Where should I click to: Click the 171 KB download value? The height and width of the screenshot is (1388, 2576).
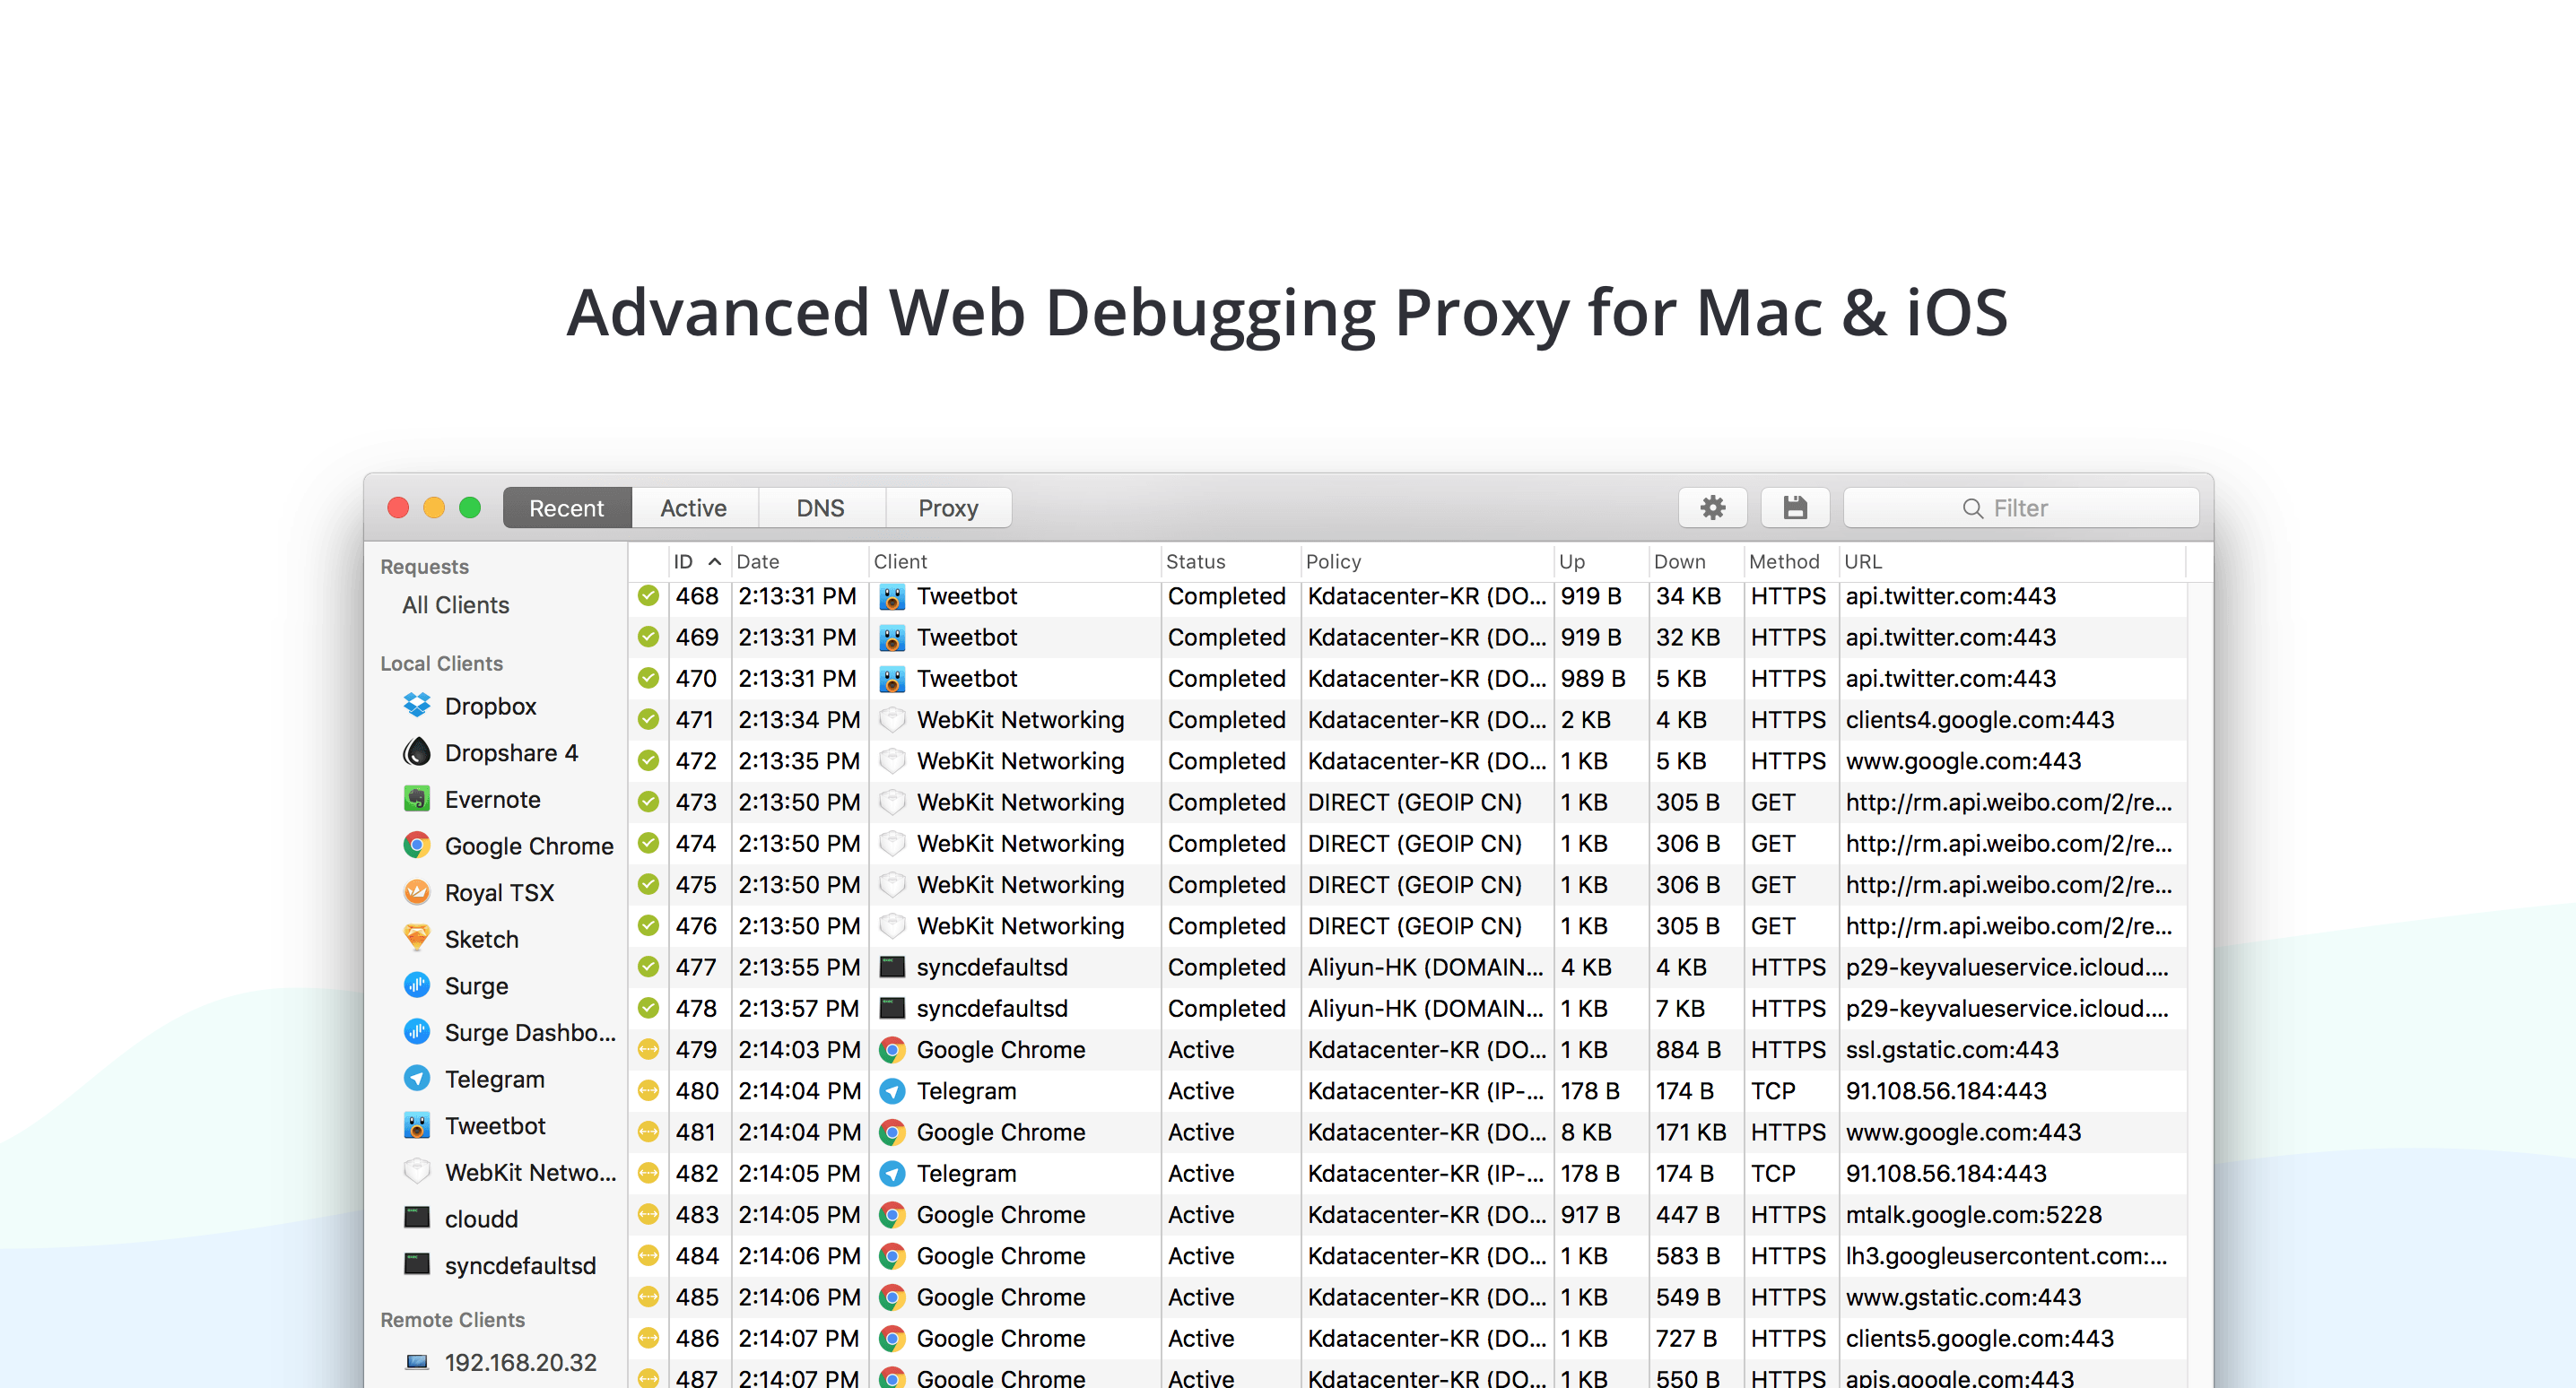click(1691, 1132)
